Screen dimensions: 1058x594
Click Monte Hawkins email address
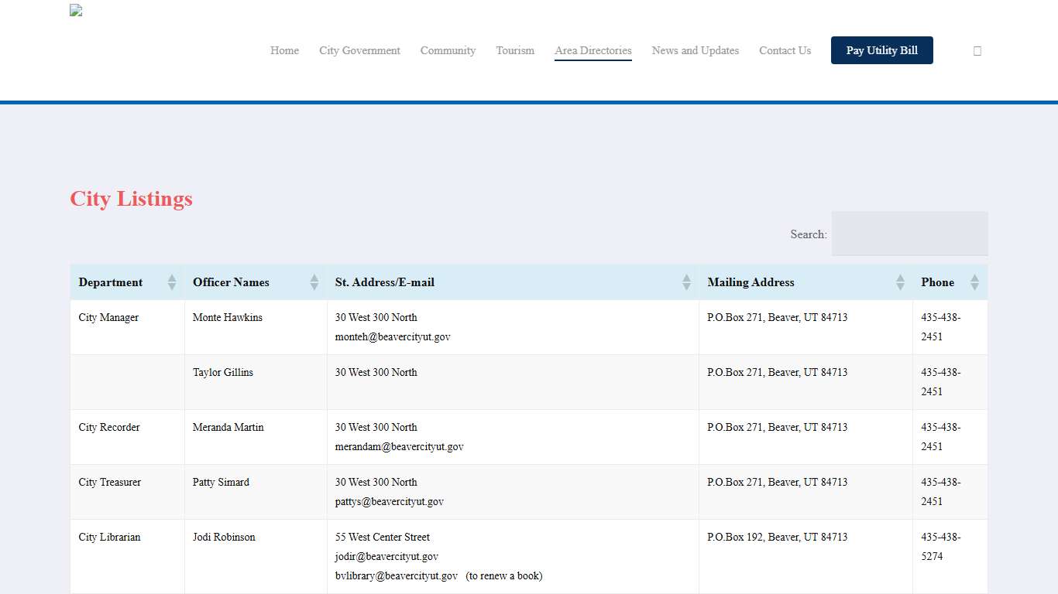(x=393, y=337)
